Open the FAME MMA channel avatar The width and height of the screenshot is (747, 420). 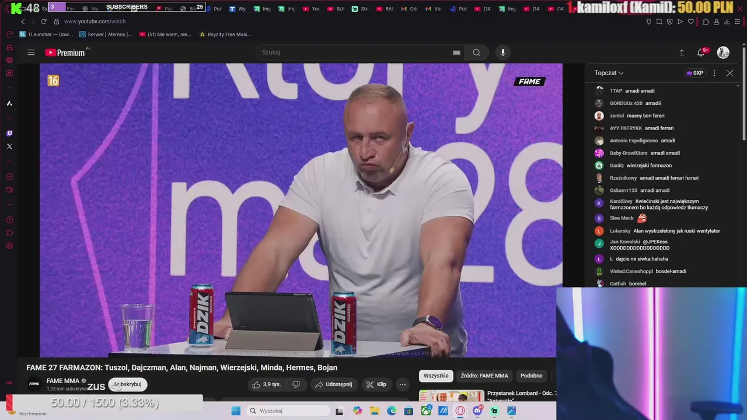tap(34, 384)
